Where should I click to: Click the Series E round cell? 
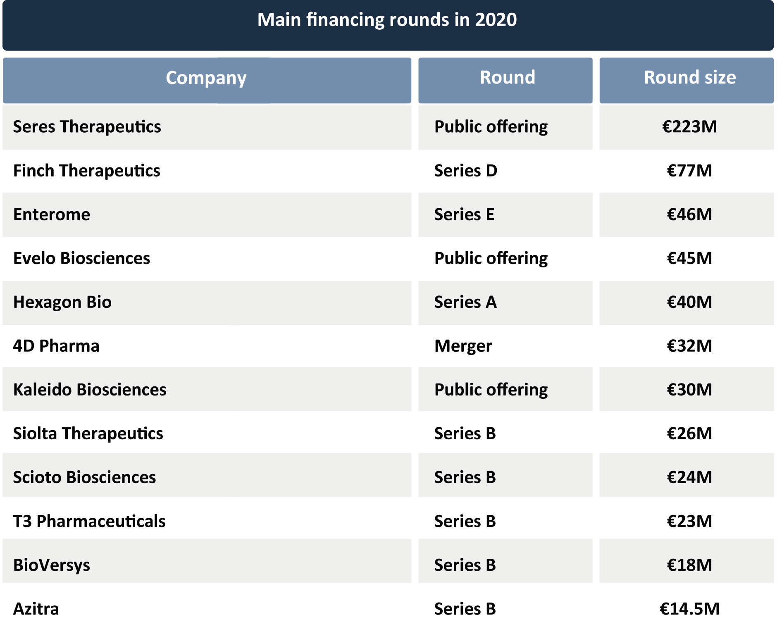[464, 214]
